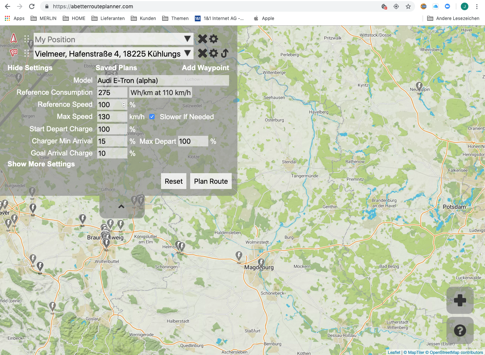
Task: Open help with the question mark button
Action: point(460,330)
